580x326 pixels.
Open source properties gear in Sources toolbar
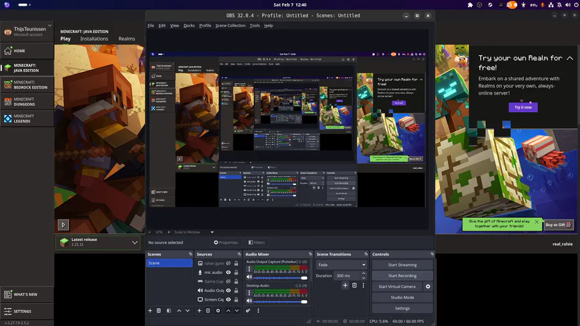218,311
